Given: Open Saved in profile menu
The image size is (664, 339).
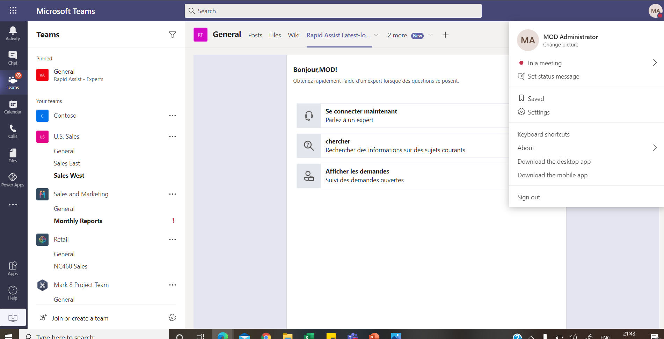Looking at the screenshot, I should [x=531, y=98].
